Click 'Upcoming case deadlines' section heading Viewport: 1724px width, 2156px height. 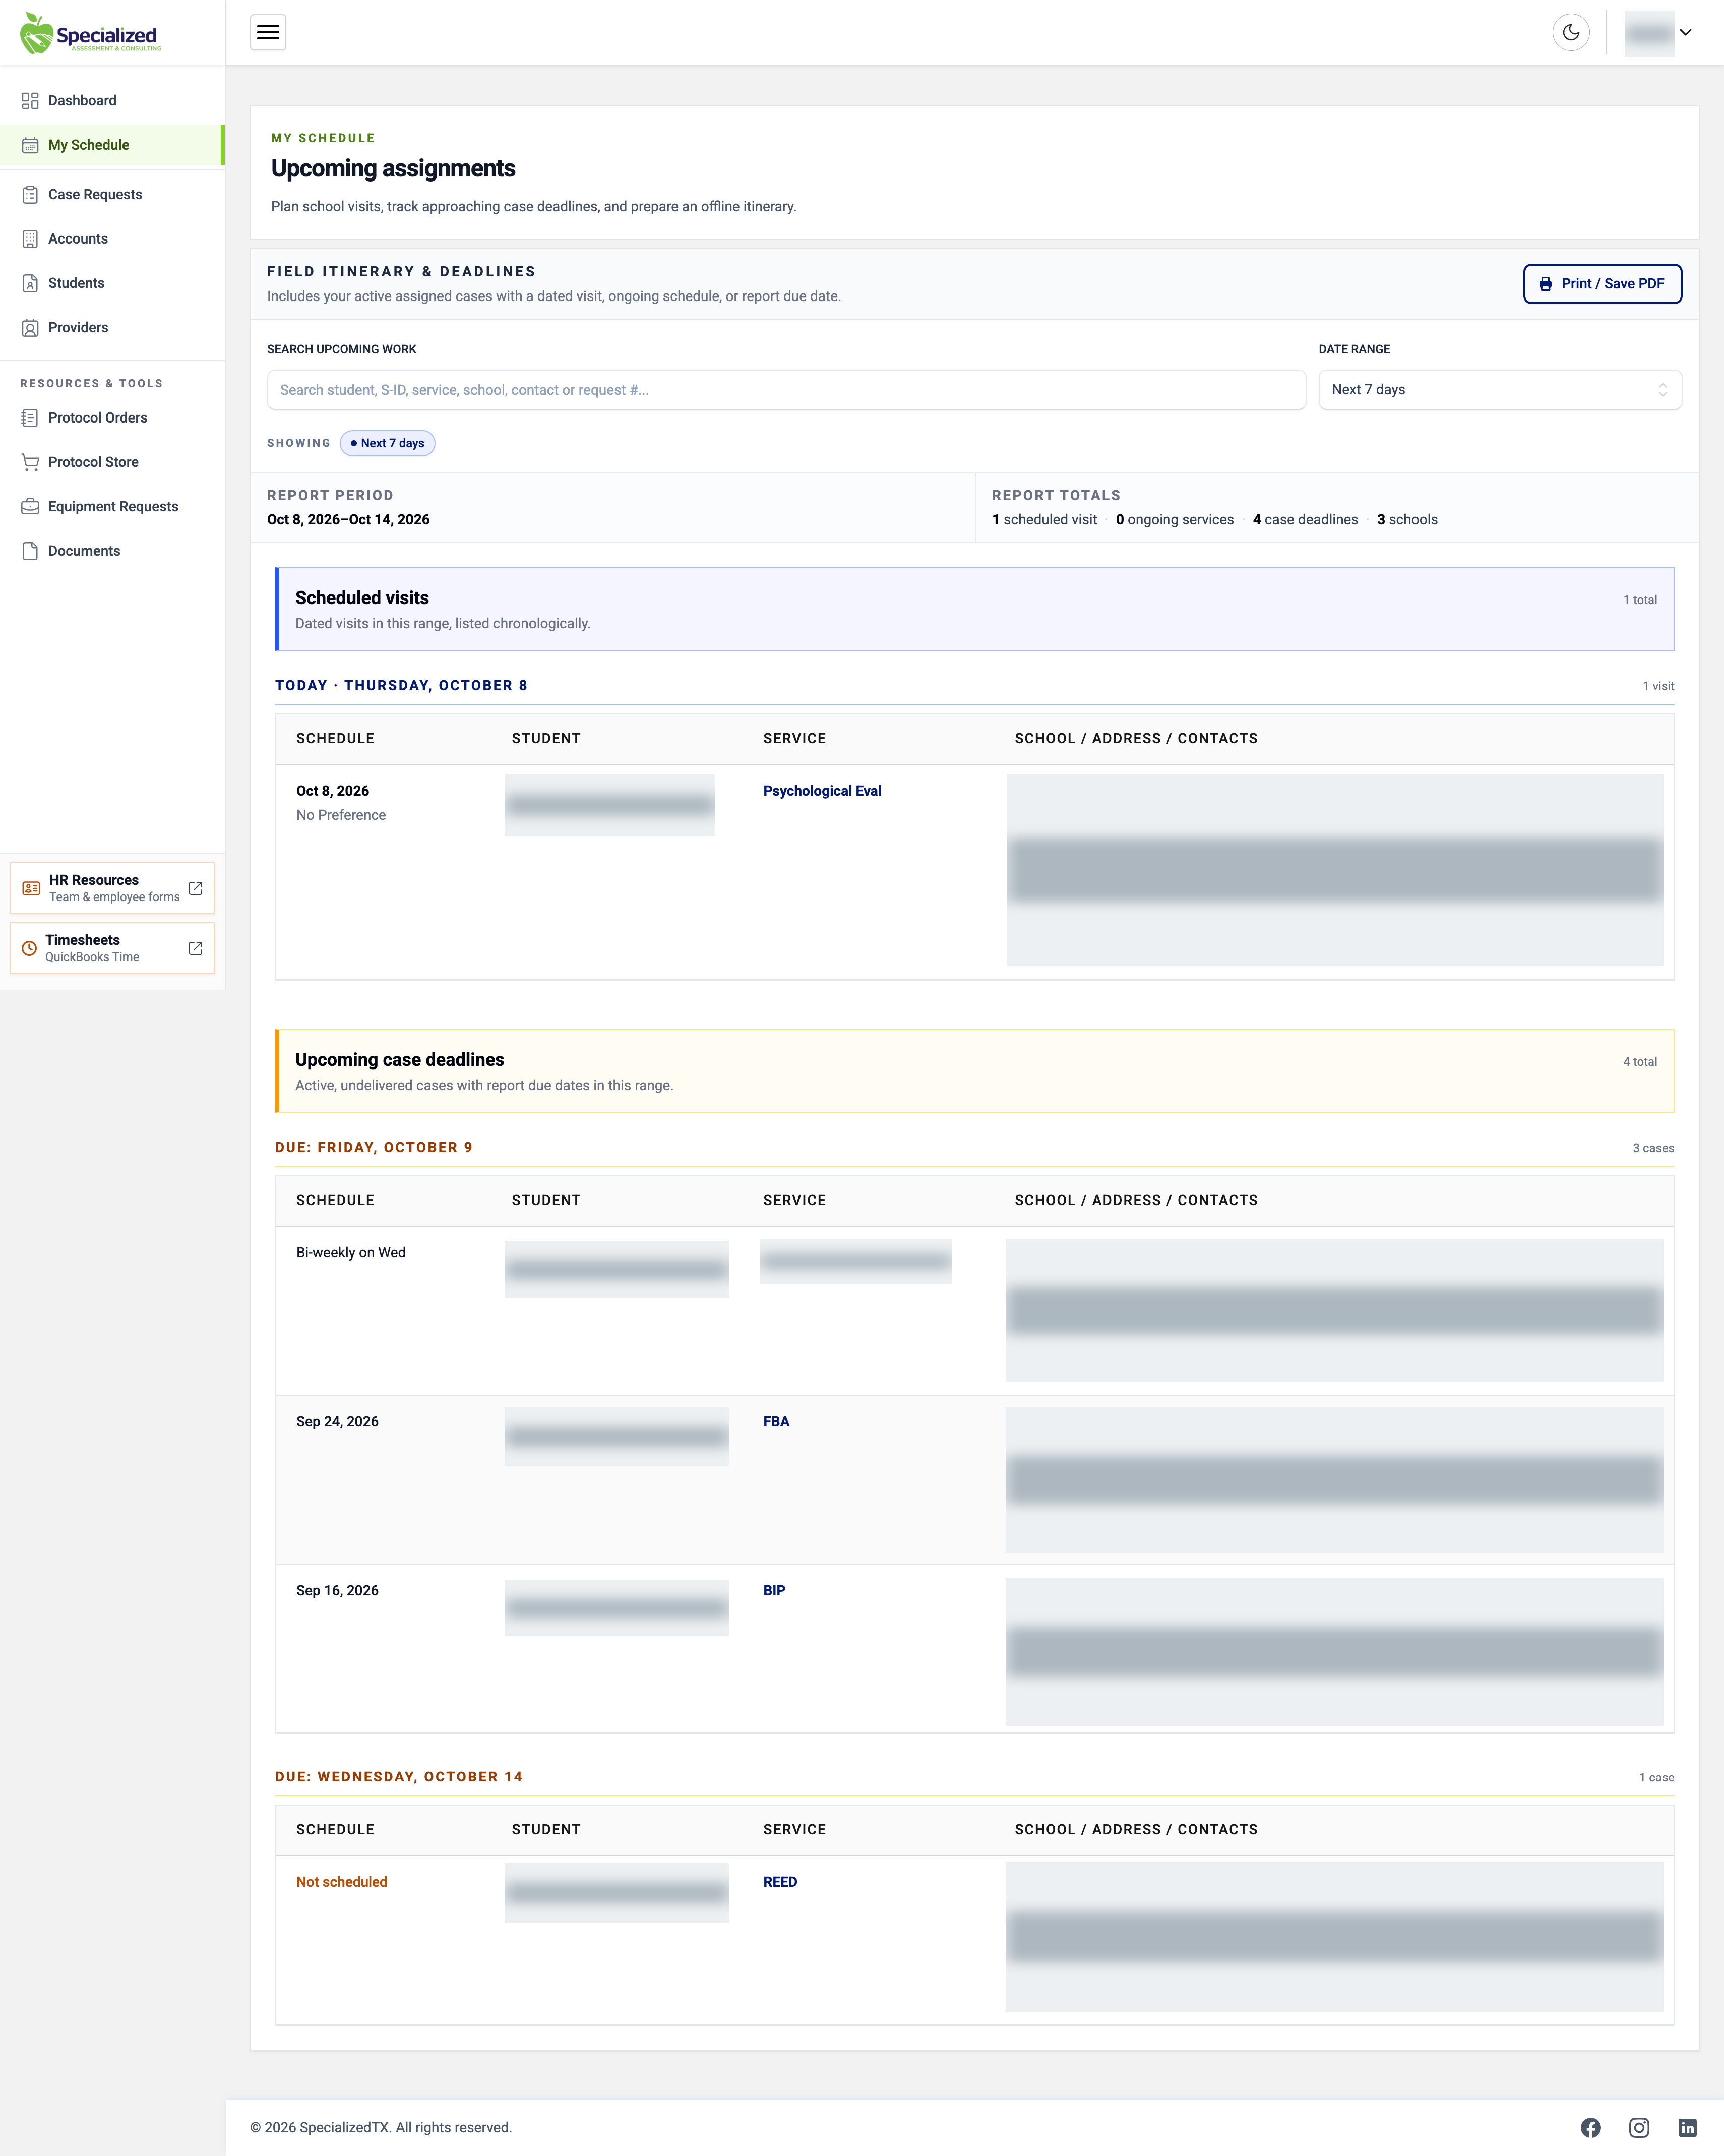[x=399, y=1060]
